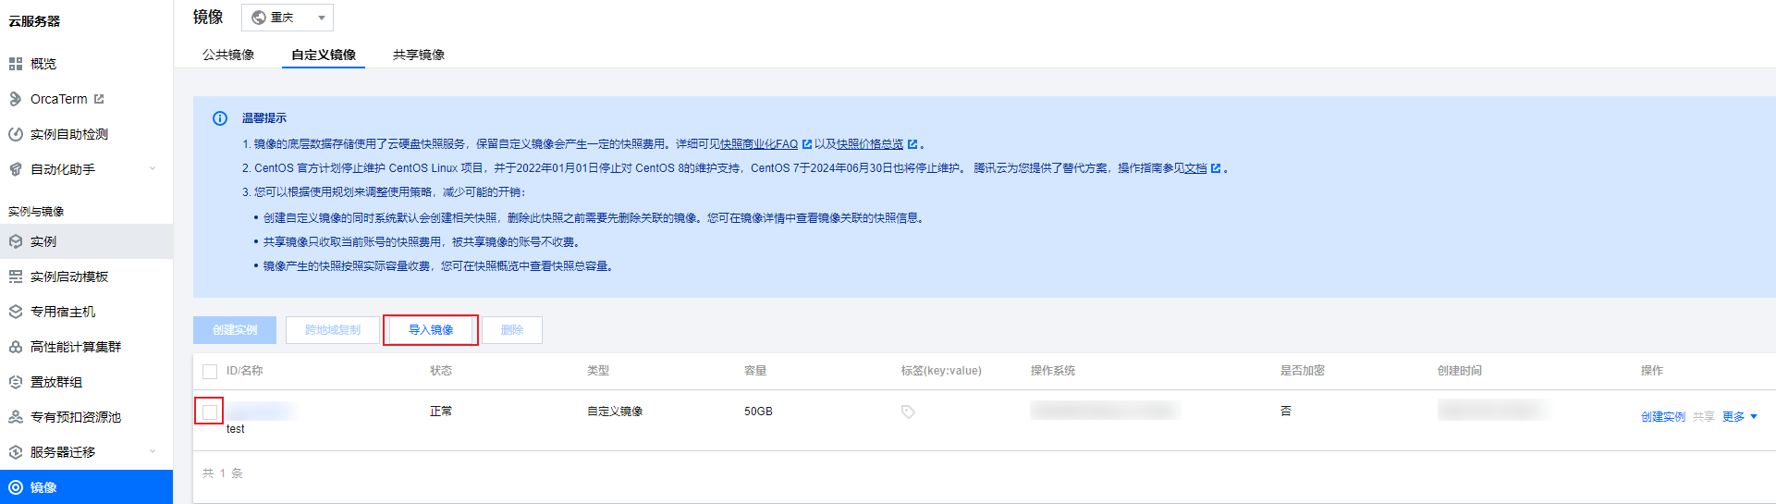Screen dimensions: 1776x504
Task: Open 实例 in the sidebar
Action: (x=86, y=241)
